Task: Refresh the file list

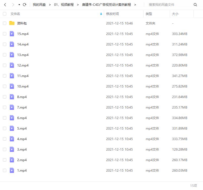Action: (x=25, y=5)
